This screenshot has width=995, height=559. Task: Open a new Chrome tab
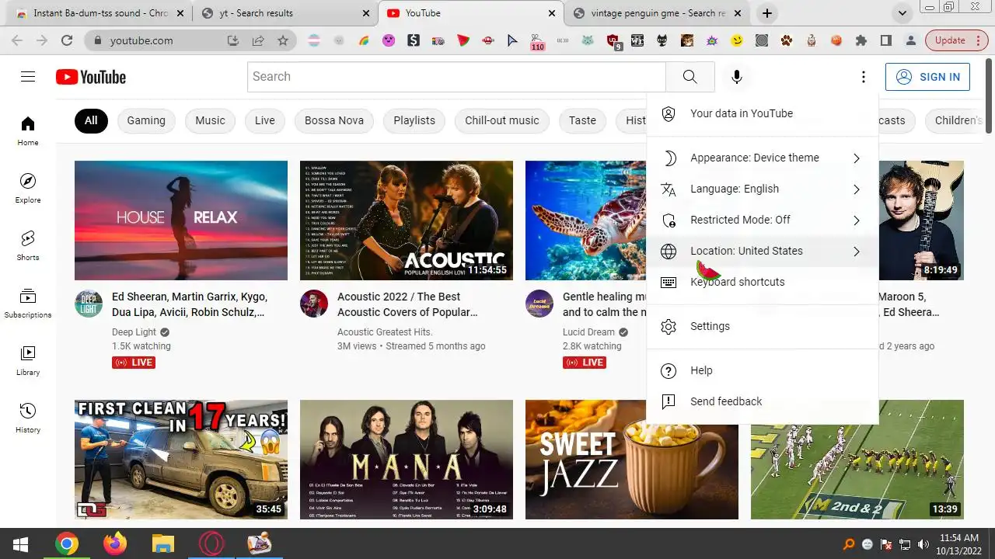[767, 13]
